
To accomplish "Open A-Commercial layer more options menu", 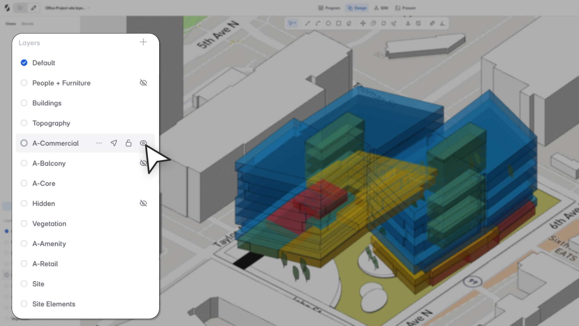I will click(99, 143).
